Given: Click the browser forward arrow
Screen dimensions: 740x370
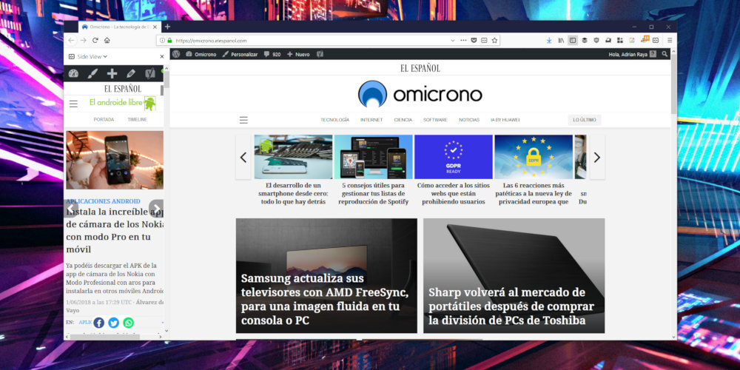Looking at the screenshot, I should 83,40.
